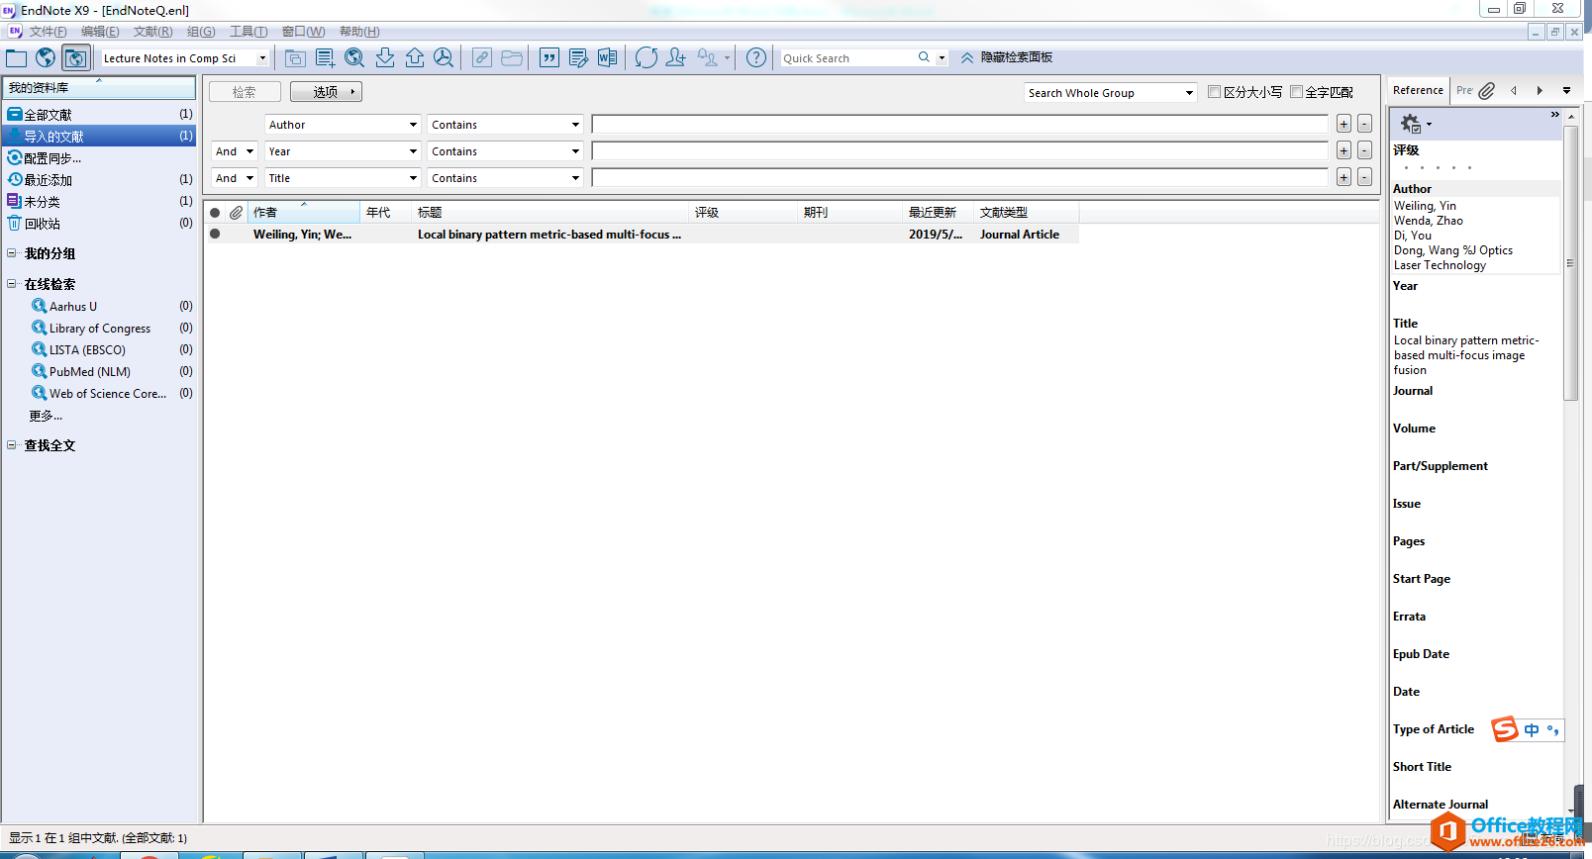Click the Open Link toolbar icon
Viewport: 1592px width, 859px height.
click(x=482, y=58)
